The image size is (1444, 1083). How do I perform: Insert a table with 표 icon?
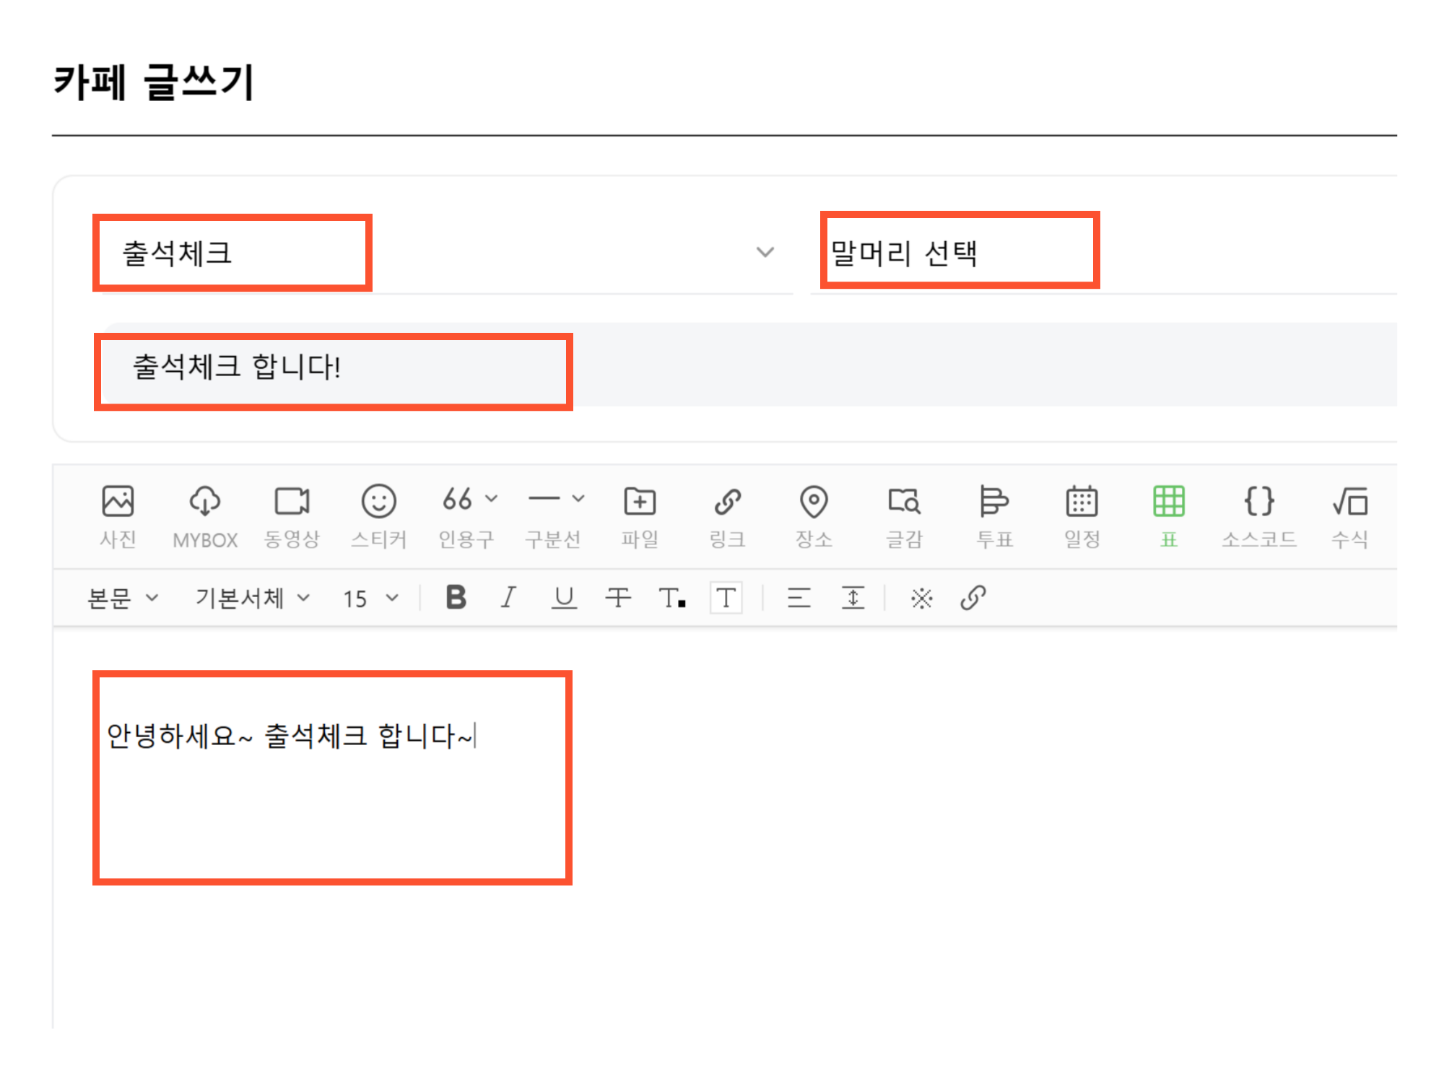click(1169, 516)
